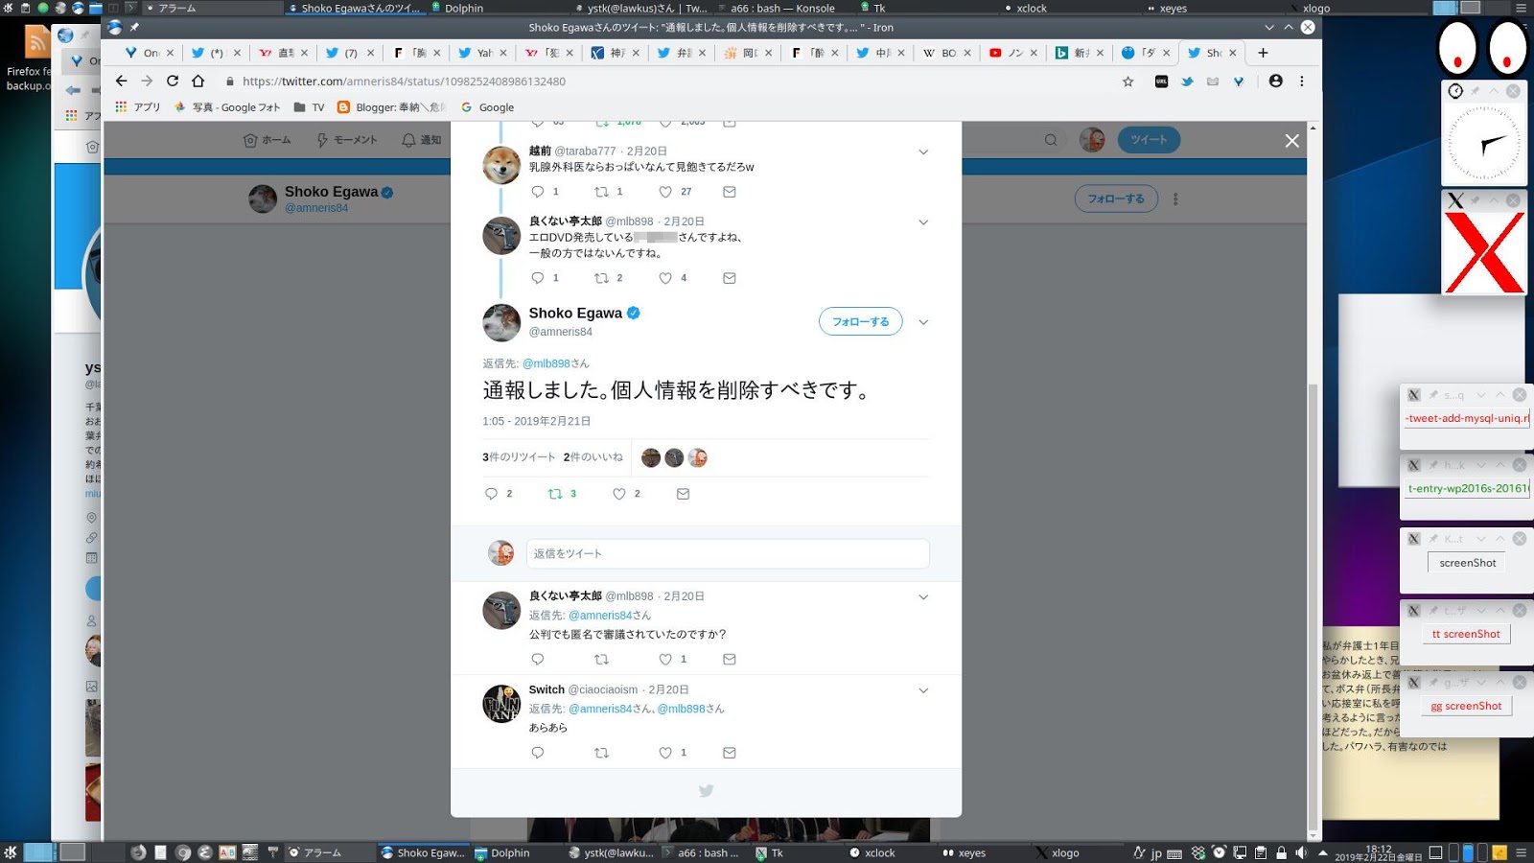Open the Twitter search magnifier icon
Viewport: 1534px width, 863px height.
(1051, 140)
